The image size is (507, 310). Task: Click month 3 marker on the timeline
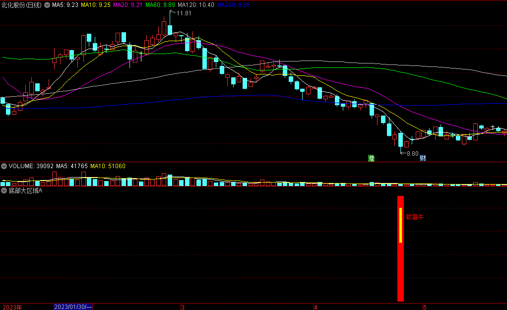[183, 307]
